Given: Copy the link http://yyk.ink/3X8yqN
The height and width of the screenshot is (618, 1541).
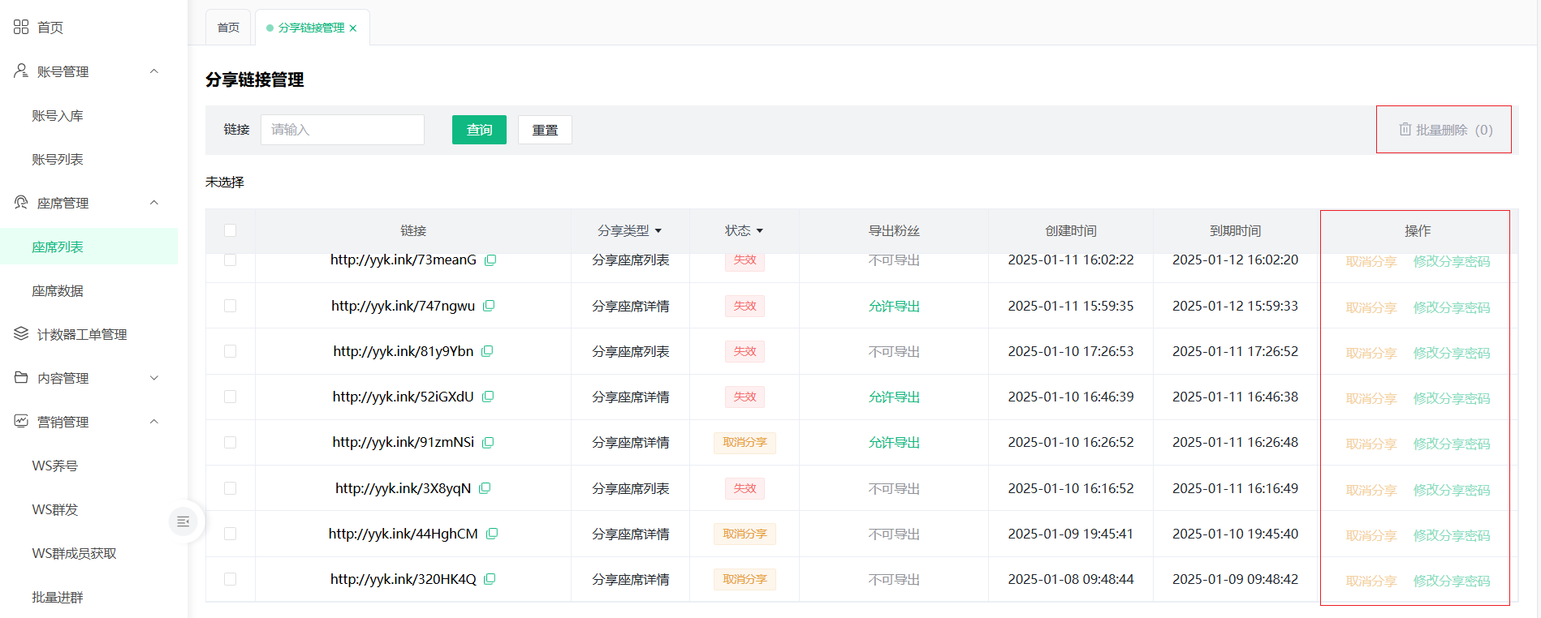Looking at the screenshot, I should pyautogui.click(x=485, y=488).
